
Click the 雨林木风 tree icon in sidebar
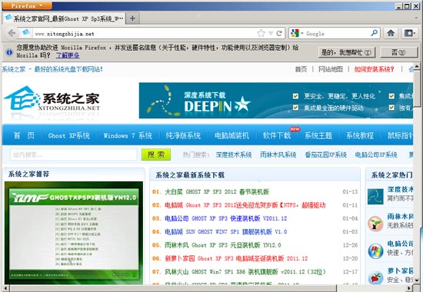coord(375,224)
